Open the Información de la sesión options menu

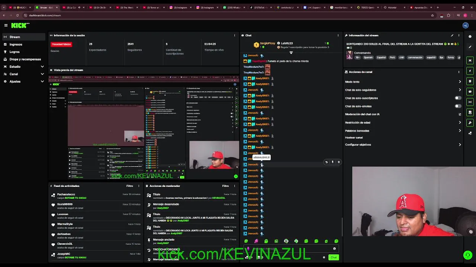[234, 35]
